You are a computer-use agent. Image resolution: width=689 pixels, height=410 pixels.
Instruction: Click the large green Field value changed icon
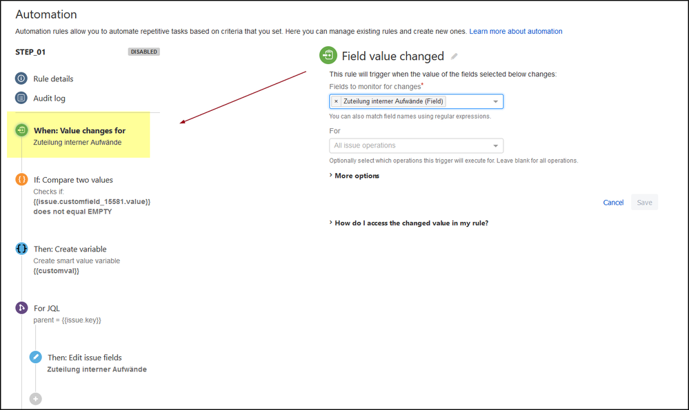[328, 55]
